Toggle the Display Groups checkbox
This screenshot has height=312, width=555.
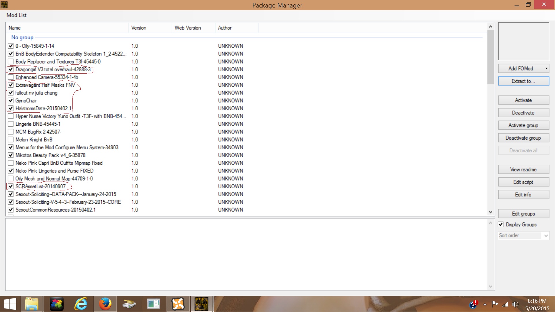pyautogui.click(x=501, y=224)
